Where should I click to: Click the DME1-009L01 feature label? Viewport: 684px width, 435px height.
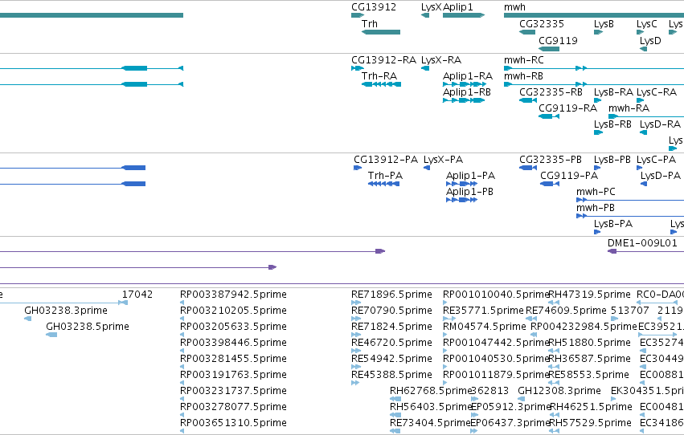(642, 243)
